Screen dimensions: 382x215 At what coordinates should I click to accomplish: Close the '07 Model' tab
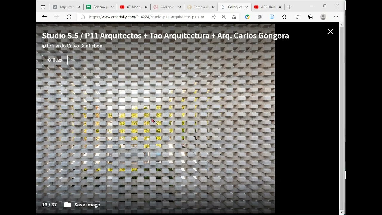click(x=146, y=7)
